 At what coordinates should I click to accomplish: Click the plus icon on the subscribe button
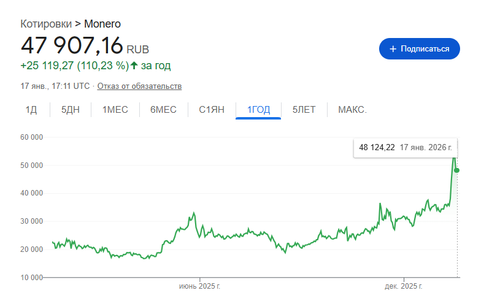click(x=393, y=48)
